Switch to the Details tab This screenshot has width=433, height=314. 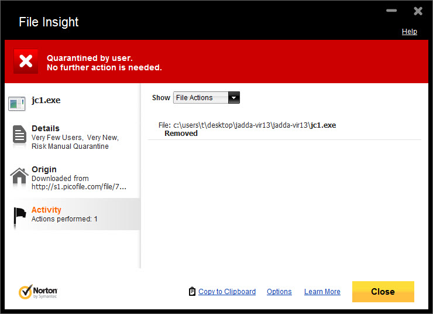tap(74, 137)
